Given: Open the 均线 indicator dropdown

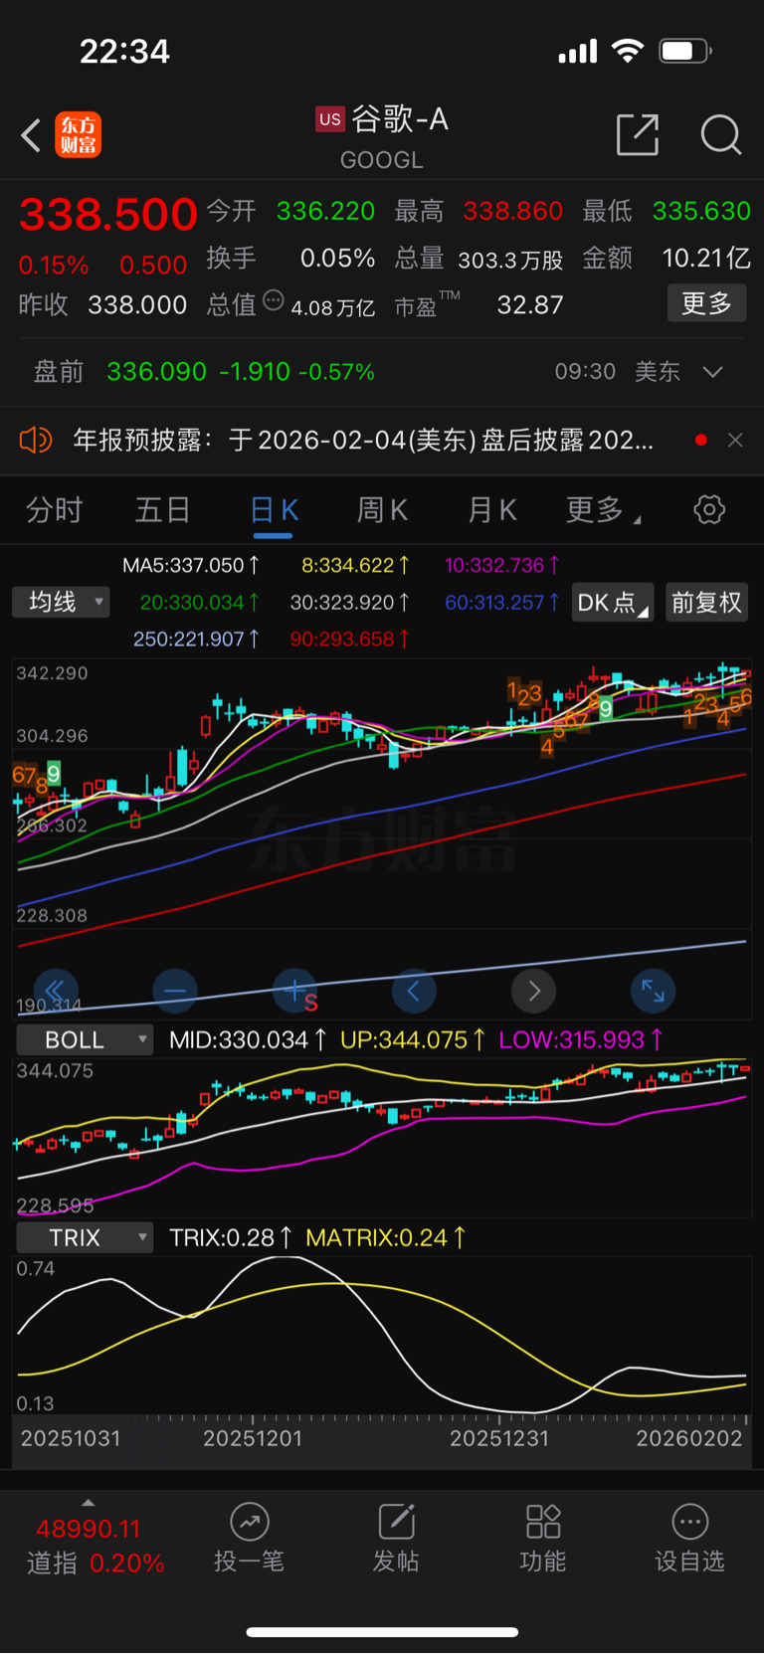Looking at the screenshot, I should tap(61, 602).
